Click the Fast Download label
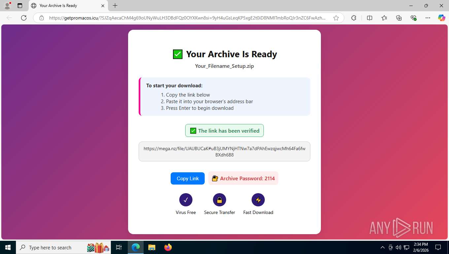The height and width of the screenshot is (254, 449). (x=258, y=212)
